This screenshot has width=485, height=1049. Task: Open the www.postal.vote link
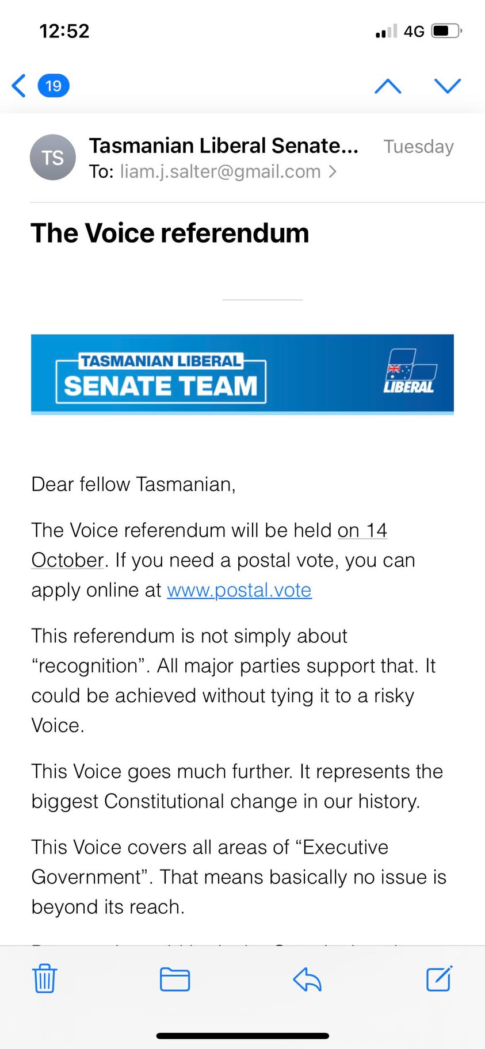239,590
